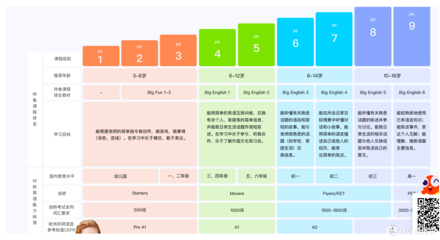
Task: Click the 幼儿园 cell
Action: [x=120, y=177]
